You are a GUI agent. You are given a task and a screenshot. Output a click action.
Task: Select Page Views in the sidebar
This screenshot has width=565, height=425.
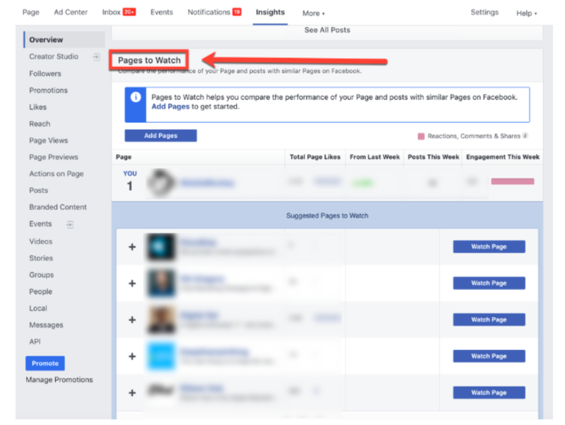[x=48, y=141]
